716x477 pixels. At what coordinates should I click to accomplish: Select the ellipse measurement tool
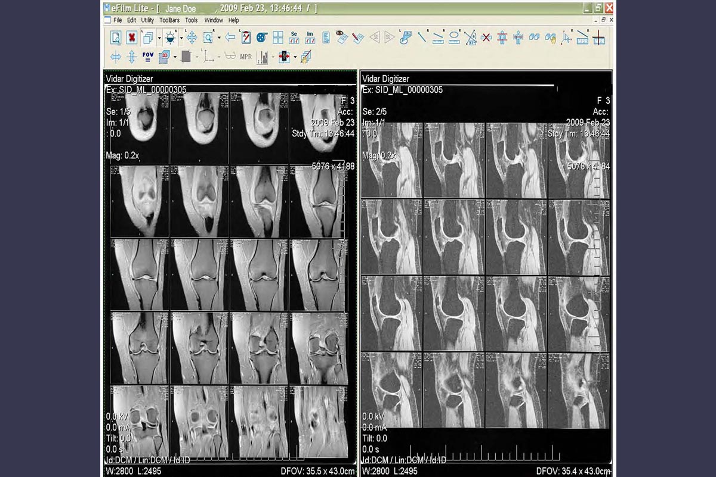pos(454,38)
